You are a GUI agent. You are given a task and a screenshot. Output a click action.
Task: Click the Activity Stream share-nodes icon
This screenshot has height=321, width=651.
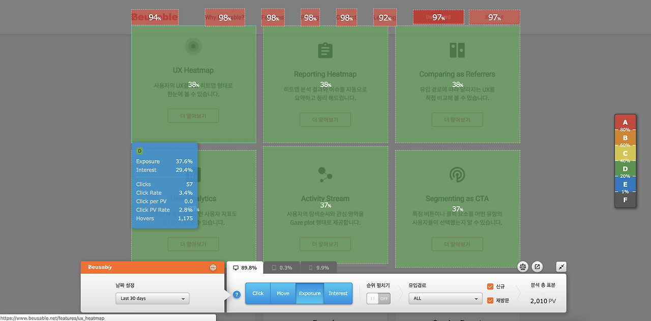point(325,174)
